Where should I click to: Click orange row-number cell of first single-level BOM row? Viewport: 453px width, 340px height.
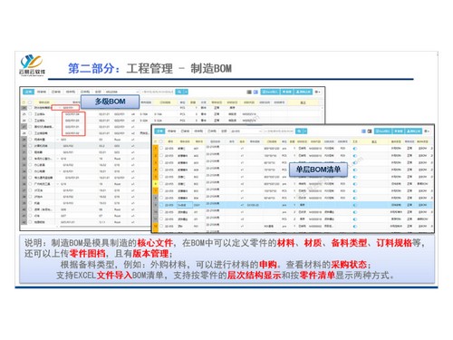tap(156, 149)
